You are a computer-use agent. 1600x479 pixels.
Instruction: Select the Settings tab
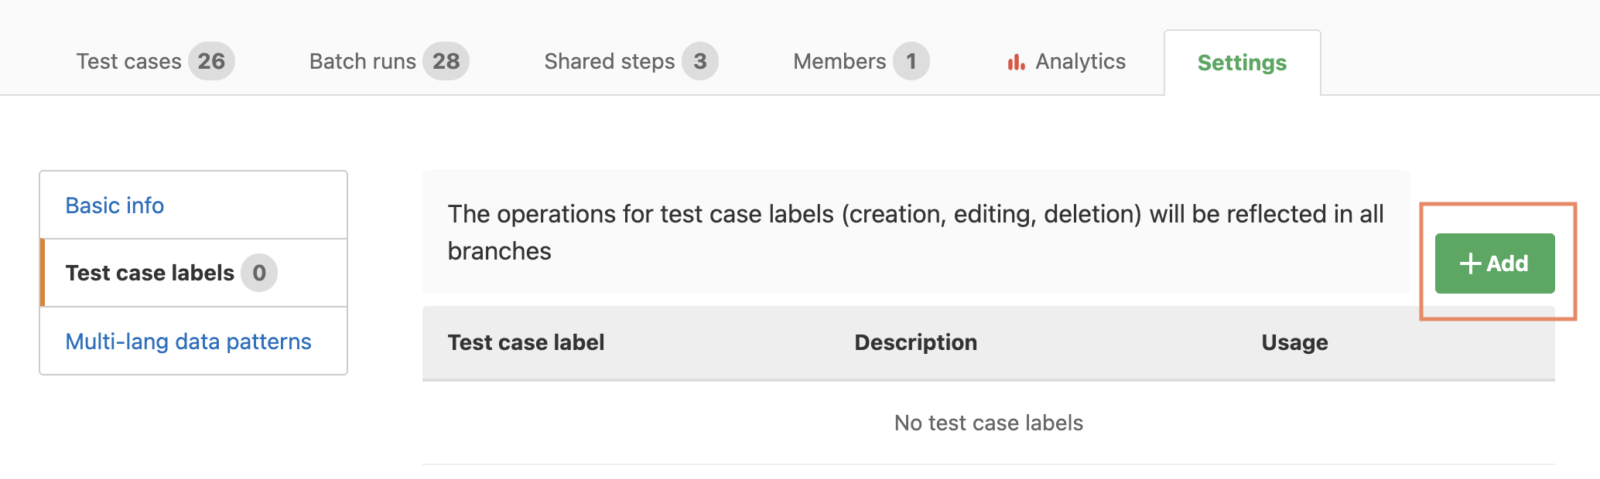click(1242, 63)
